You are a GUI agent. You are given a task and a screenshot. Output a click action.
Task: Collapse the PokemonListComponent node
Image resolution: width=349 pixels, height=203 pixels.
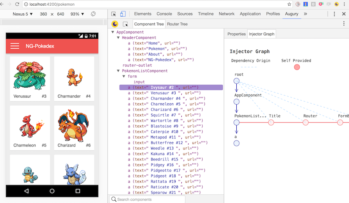point(118,71)
